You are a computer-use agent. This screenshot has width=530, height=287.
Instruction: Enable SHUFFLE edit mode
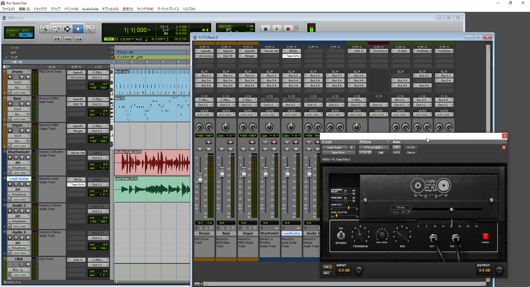(12, 31)
